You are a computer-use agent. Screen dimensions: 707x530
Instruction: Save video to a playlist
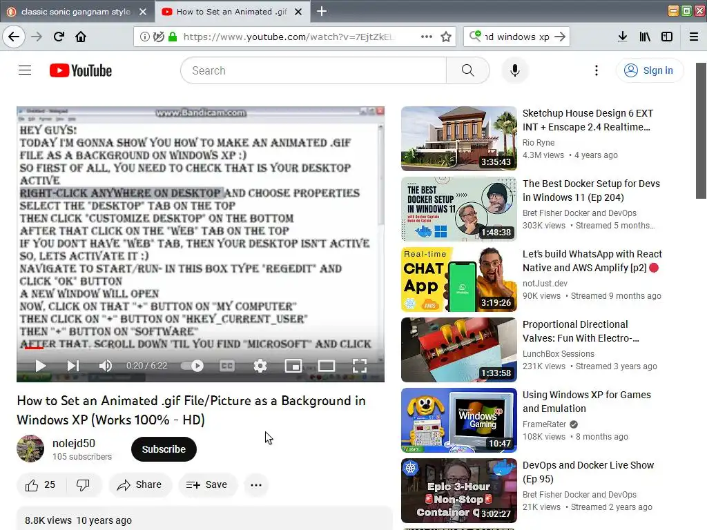[x=207, y=485]
